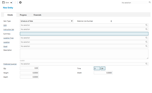Switch to the Financials tab
152x93 pixels.
click(37, 15)
